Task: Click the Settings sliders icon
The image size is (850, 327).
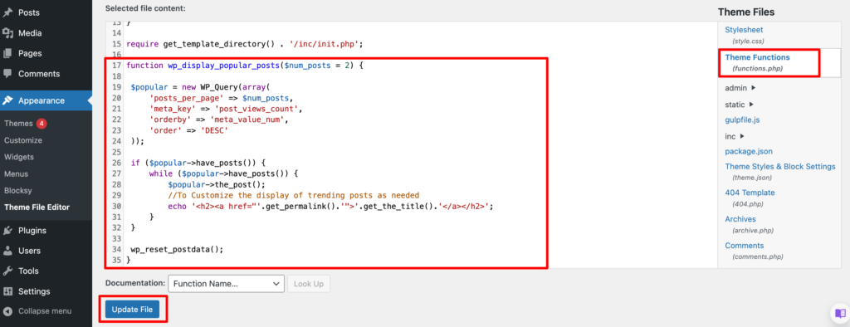Action: 8,291
